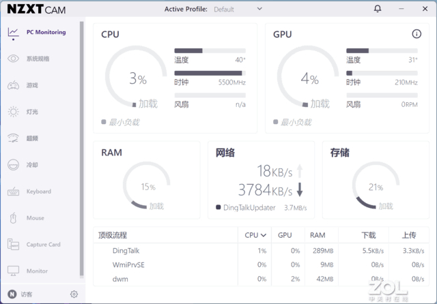Click the gauge icon for 超频
The height and width of the screenshot is (304, 437).
pyautogui.click(x=14, y=138)
